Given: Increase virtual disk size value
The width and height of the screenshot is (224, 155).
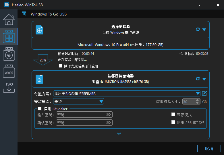Looking at the screenshot, I should point(197,100).
